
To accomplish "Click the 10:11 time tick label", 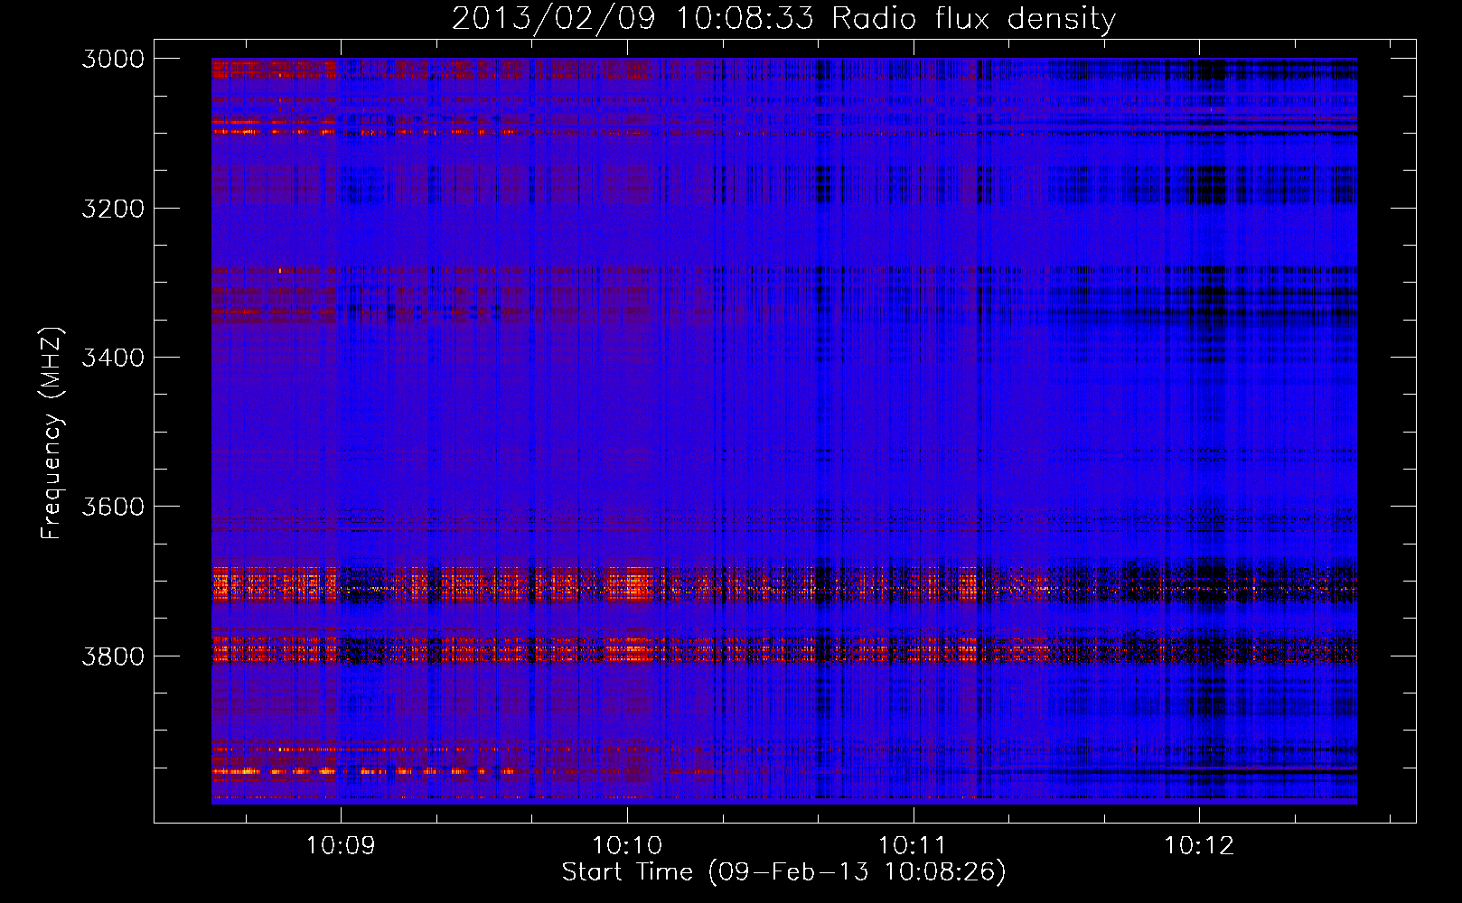I will click(913, 846).
